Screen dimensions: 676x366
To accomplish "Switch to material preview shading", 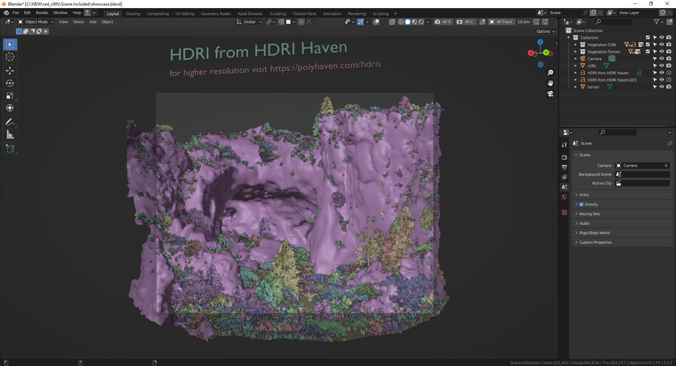I will tap(414, 22).
